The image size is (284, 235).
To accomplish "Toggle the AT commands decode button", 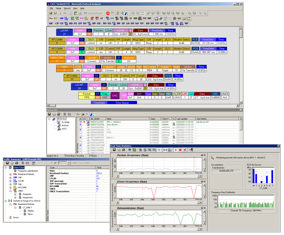I will [x=102, y=19].
